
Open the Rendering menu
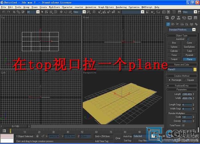tap(121, 7)
